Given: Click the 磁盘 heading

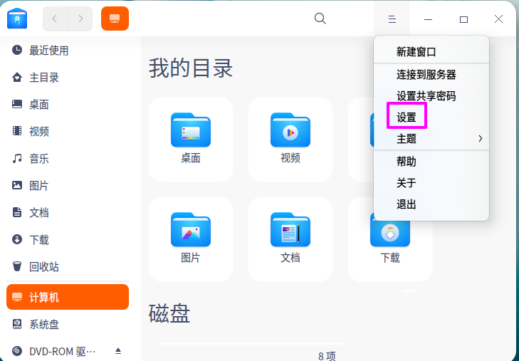Looking at the screenshot, I should pyautogui.click(x=169, y=313).
